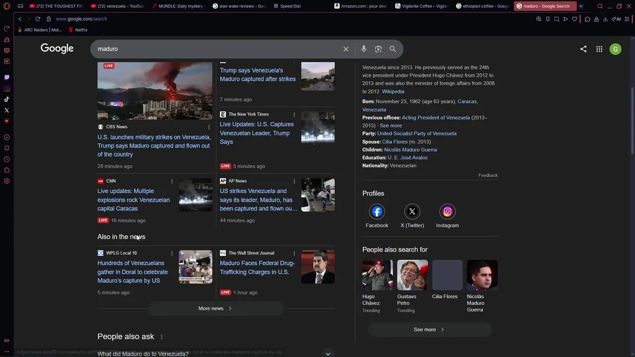The height and width of the screenshot is (357, 635).
Task: Open options for Wall Street Journal story
Action: click(294, 253)
